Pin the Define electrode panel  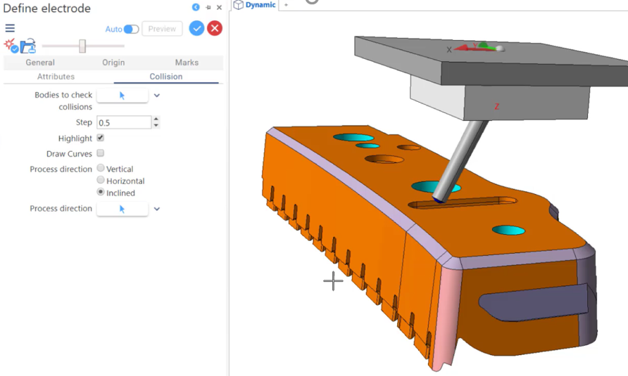pyautogui.click(x=208, y=8)
